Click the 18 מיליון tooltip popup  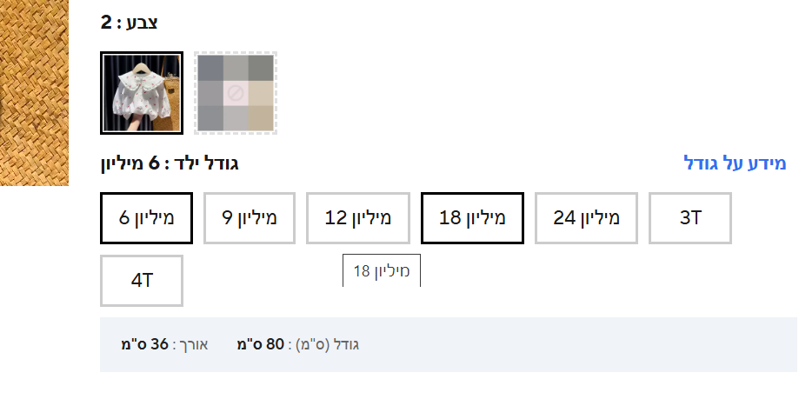tap(382, 270)
